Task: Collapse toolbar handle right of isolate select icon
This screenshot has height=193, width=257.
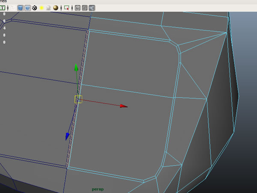Action: [73, 8]
